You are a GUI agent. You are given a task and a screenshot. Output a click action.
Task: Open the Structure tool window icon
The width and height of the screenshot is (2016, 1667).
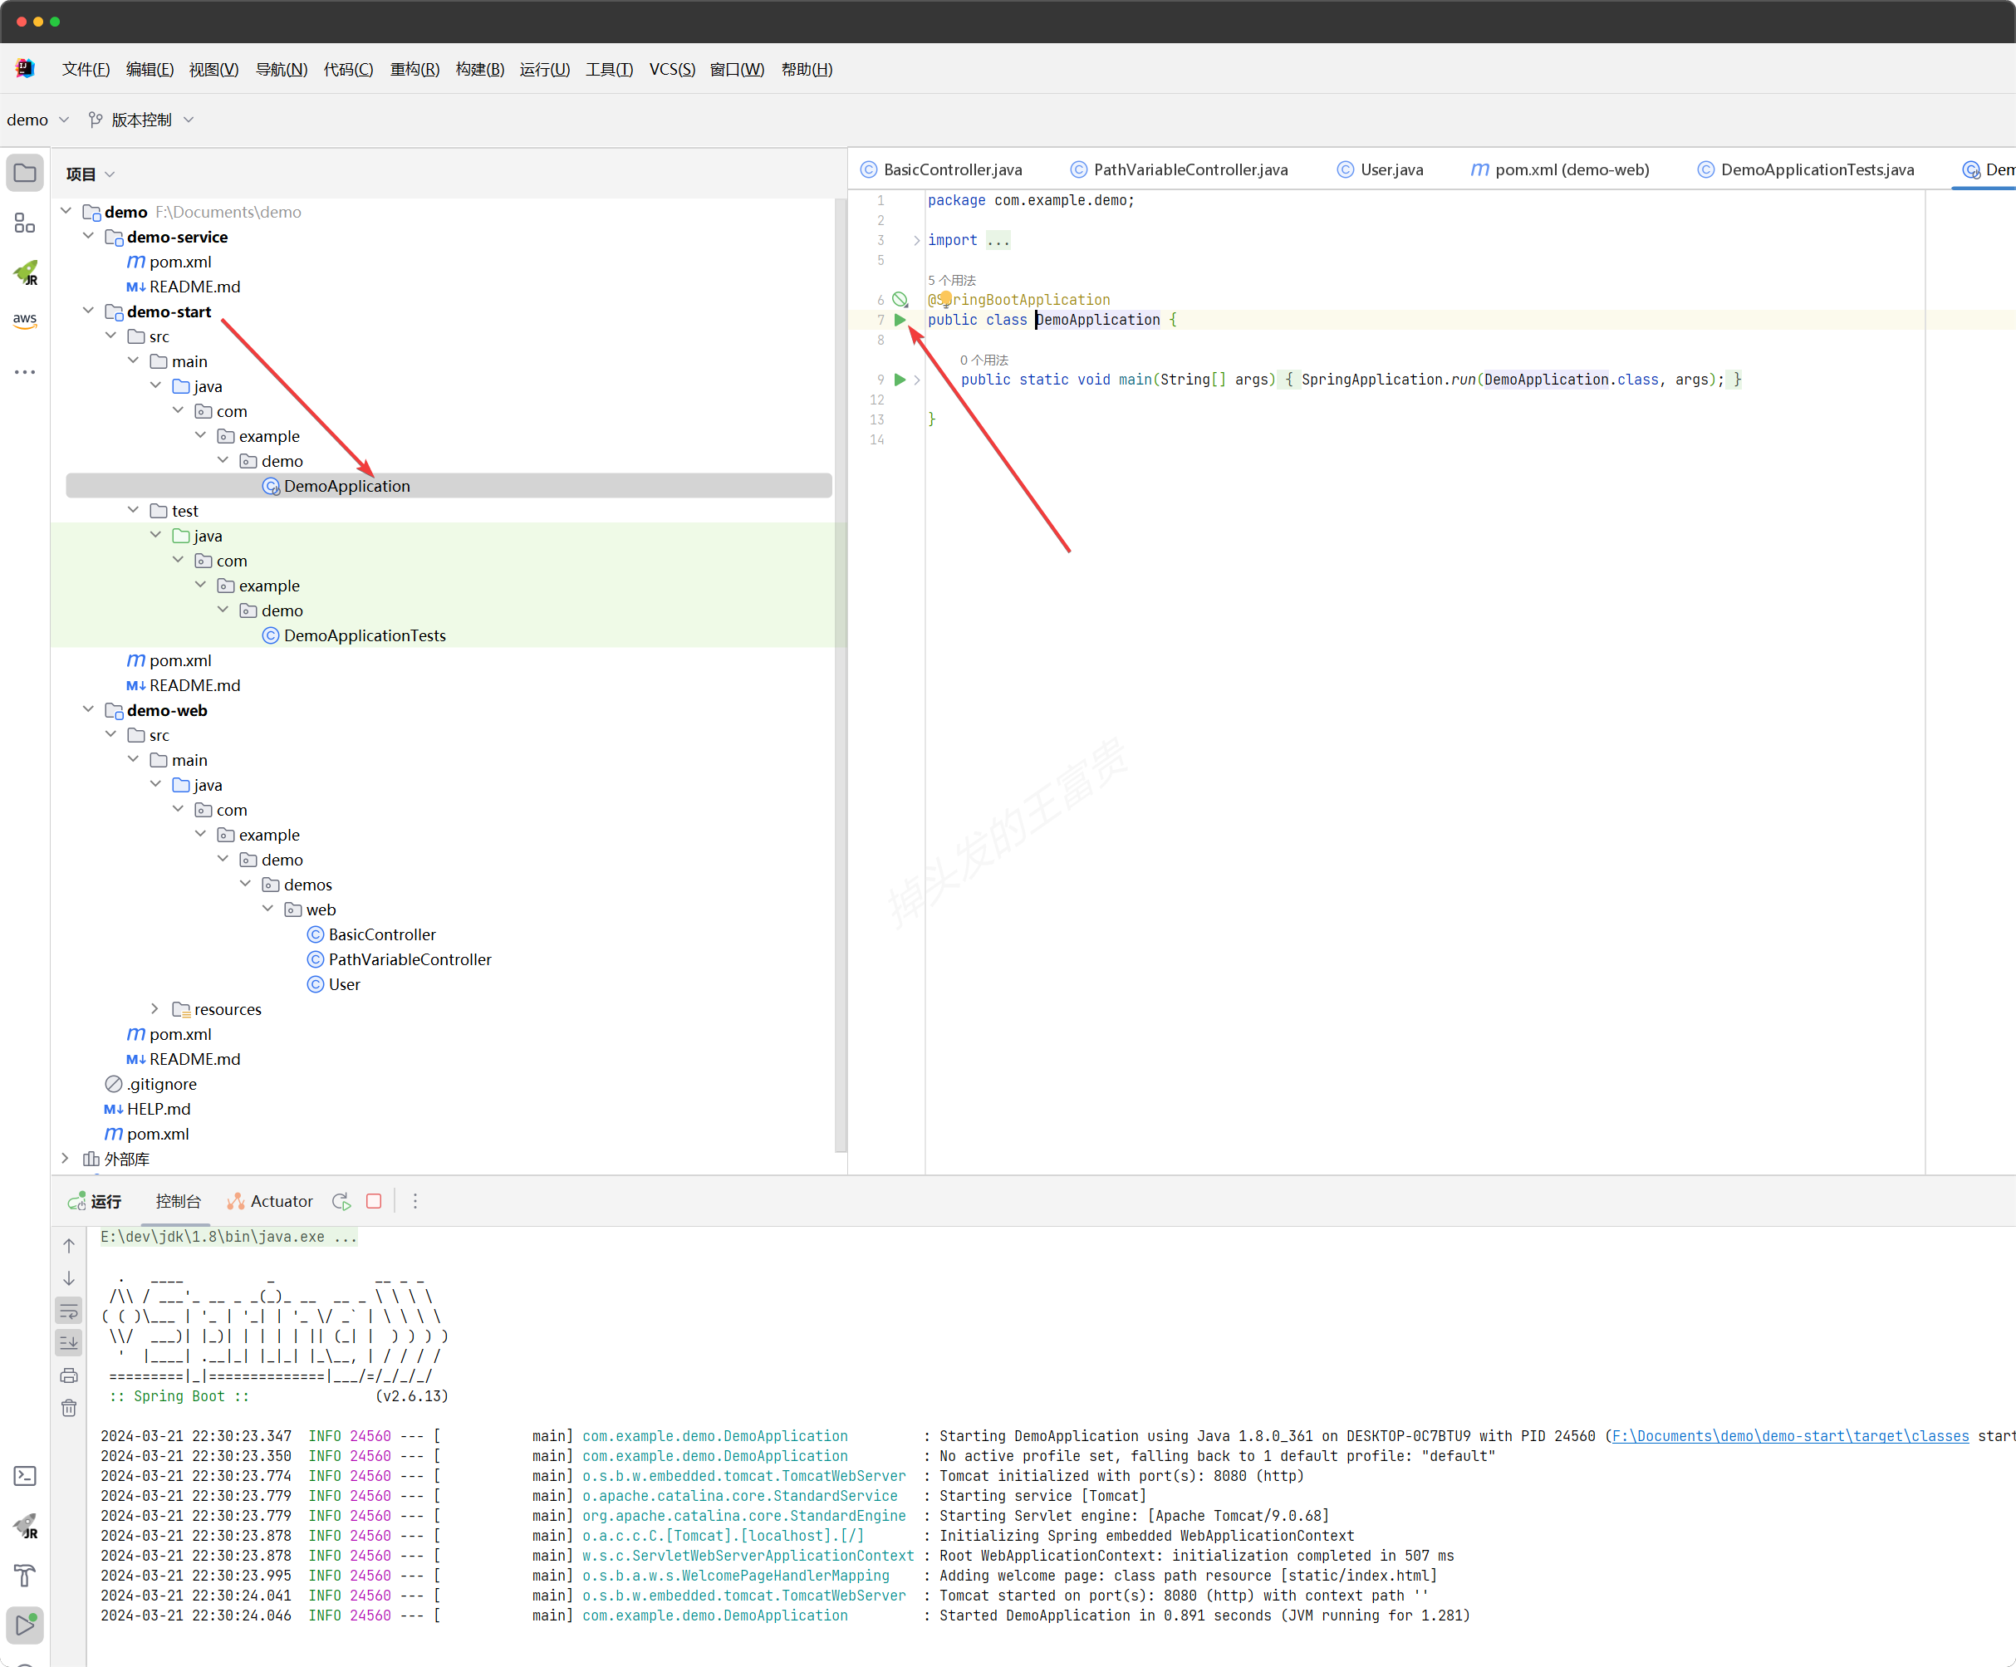coord(25,223)
